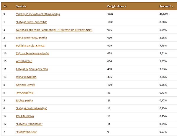Select the vote count 21
This screenshot has width=177, height=136.
(109, 100)
